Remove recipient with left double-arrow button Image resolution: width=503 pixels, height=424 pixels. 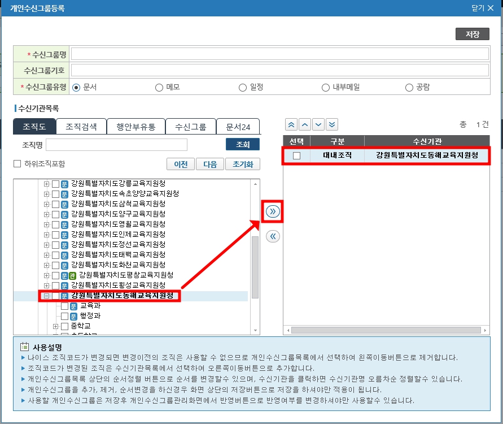coord(273,237)
